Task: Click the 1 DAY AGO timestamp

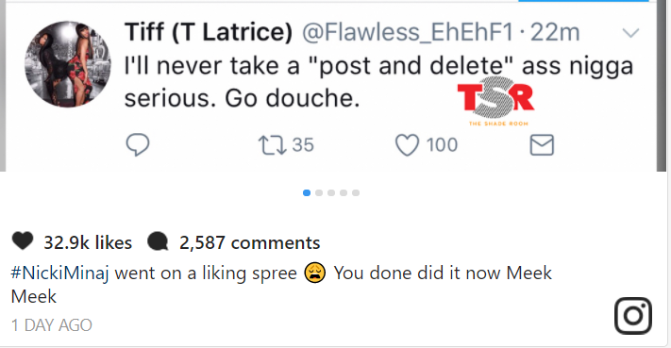Action: point(51,325)
